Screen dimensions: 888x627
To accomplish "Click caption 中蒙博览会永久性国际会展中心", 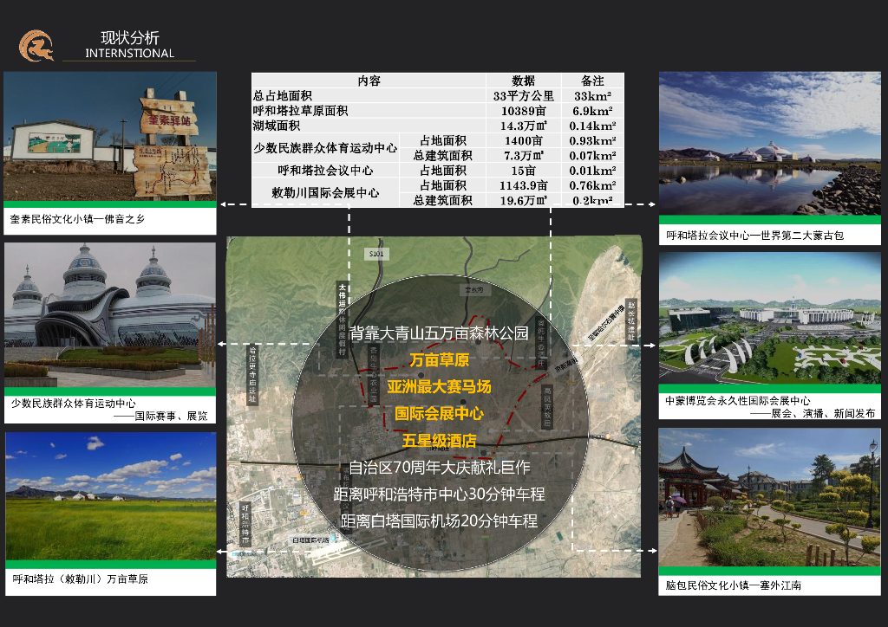I will [x=738, y=400].
